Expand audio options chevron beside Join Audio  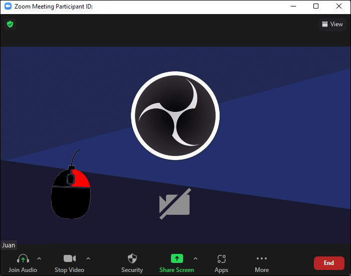(x=39, y=258)
